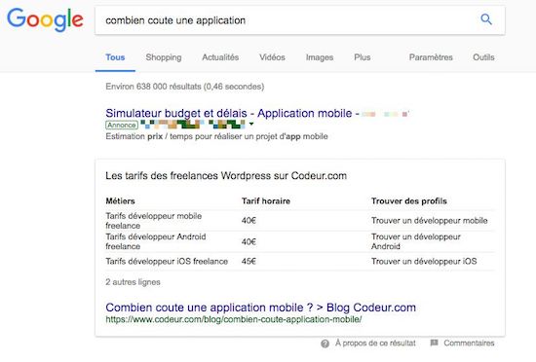Image resolution: width=536 pixels, height=362 pixels.
Task: Click the 'Trouver des profils' column header
Action: [x=409, y=201]
